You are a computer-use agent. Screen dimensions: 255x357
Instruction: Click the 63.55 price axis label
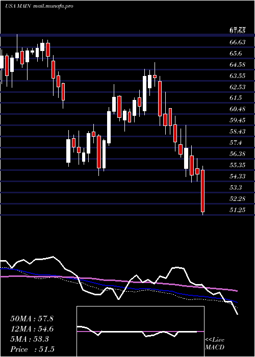[238, 76]
